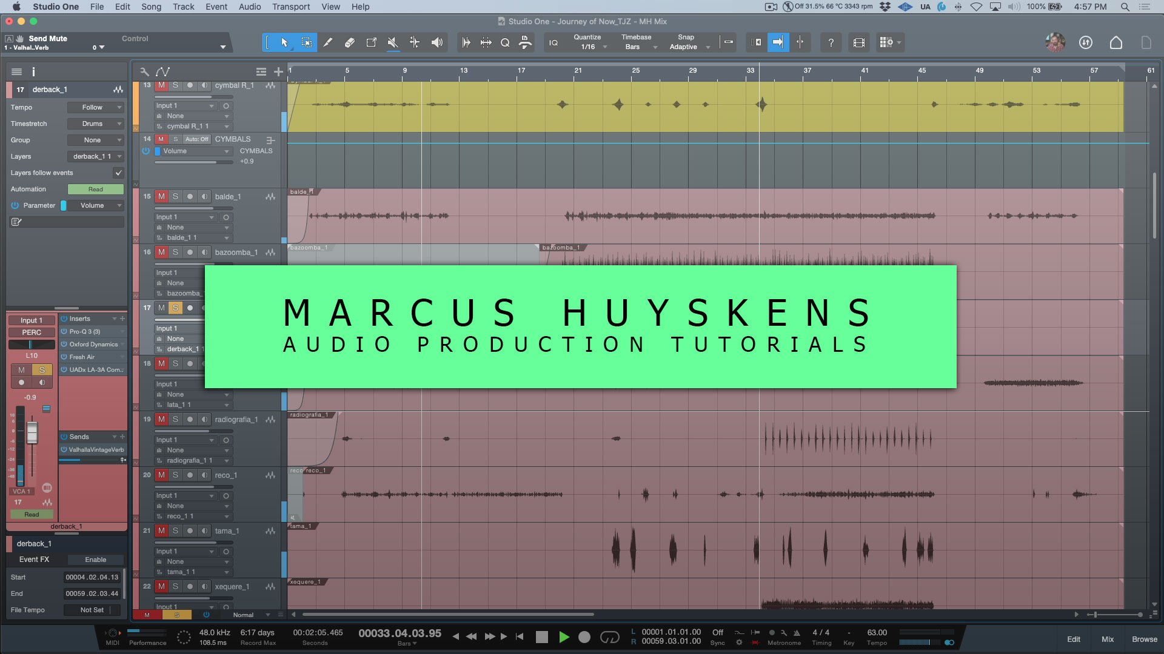Click the question mark help icon
This screenshot has width=1164, height=654.
(831, 42)
